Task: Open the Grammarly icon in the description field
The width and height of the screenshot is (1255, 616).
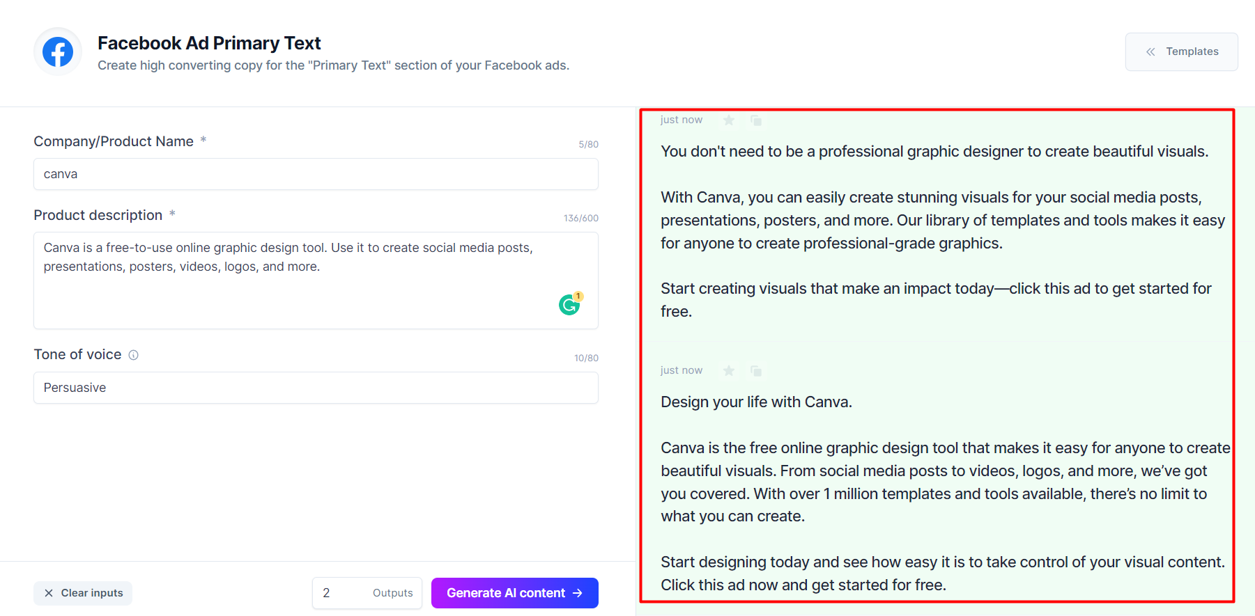Action: (570, 303)
